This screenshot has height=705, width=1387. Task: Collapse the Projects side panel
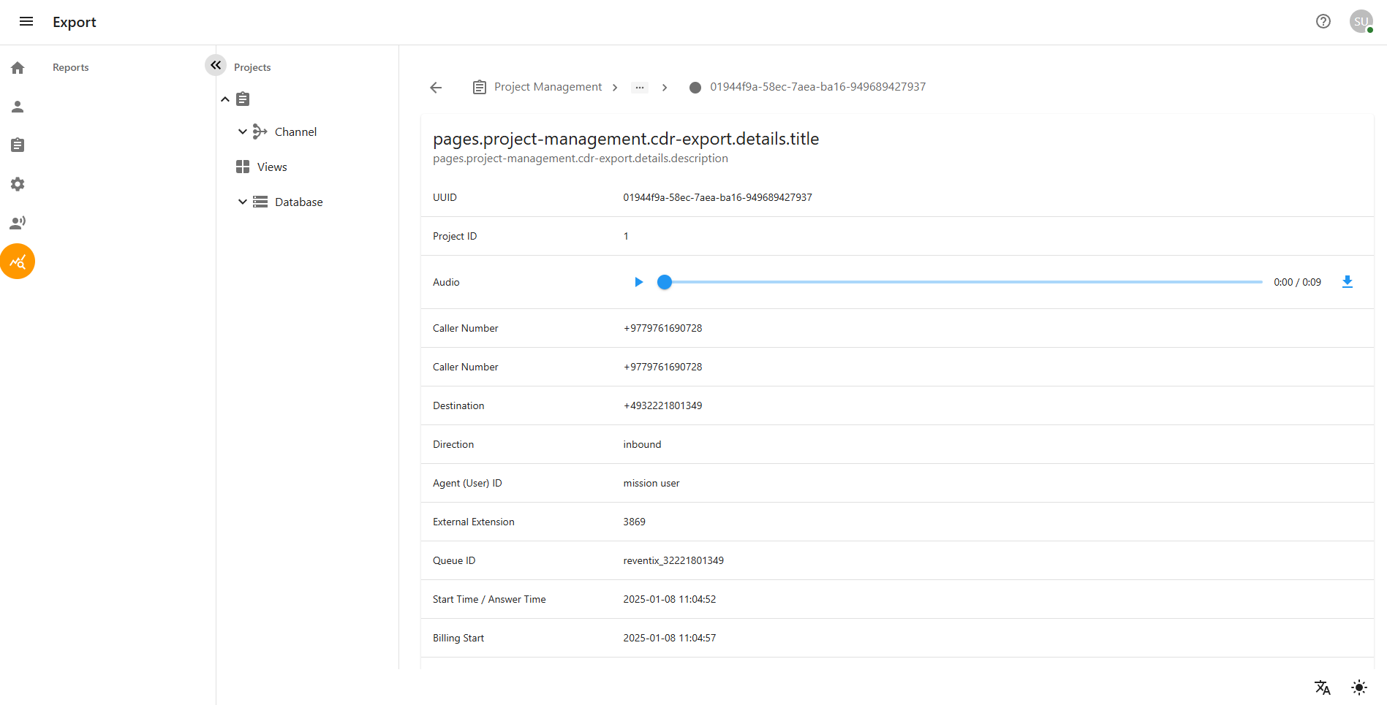(216, 65)
